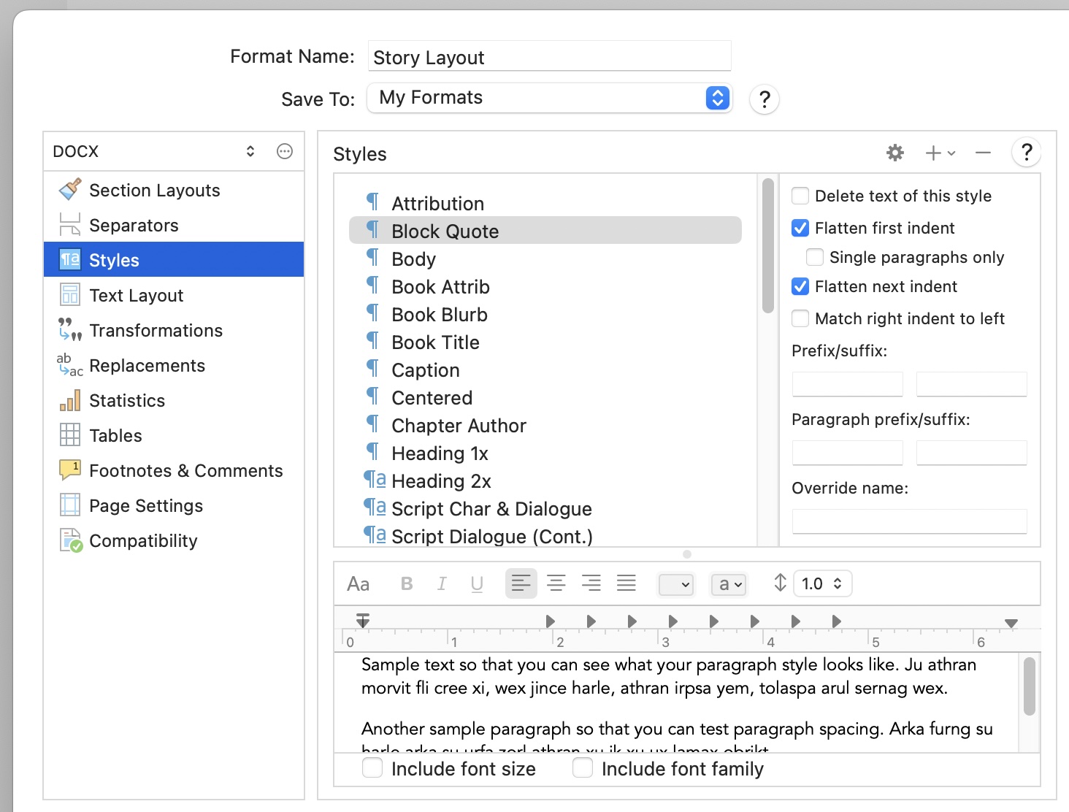Click the ellipsis circle icon beside DOCX
The image size is (1069, 812).
[285, 151]
